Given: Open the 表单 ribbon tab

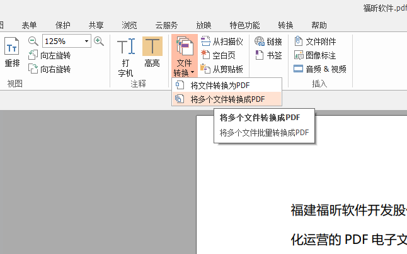Looking at the screenshot, I should point(29,25).
